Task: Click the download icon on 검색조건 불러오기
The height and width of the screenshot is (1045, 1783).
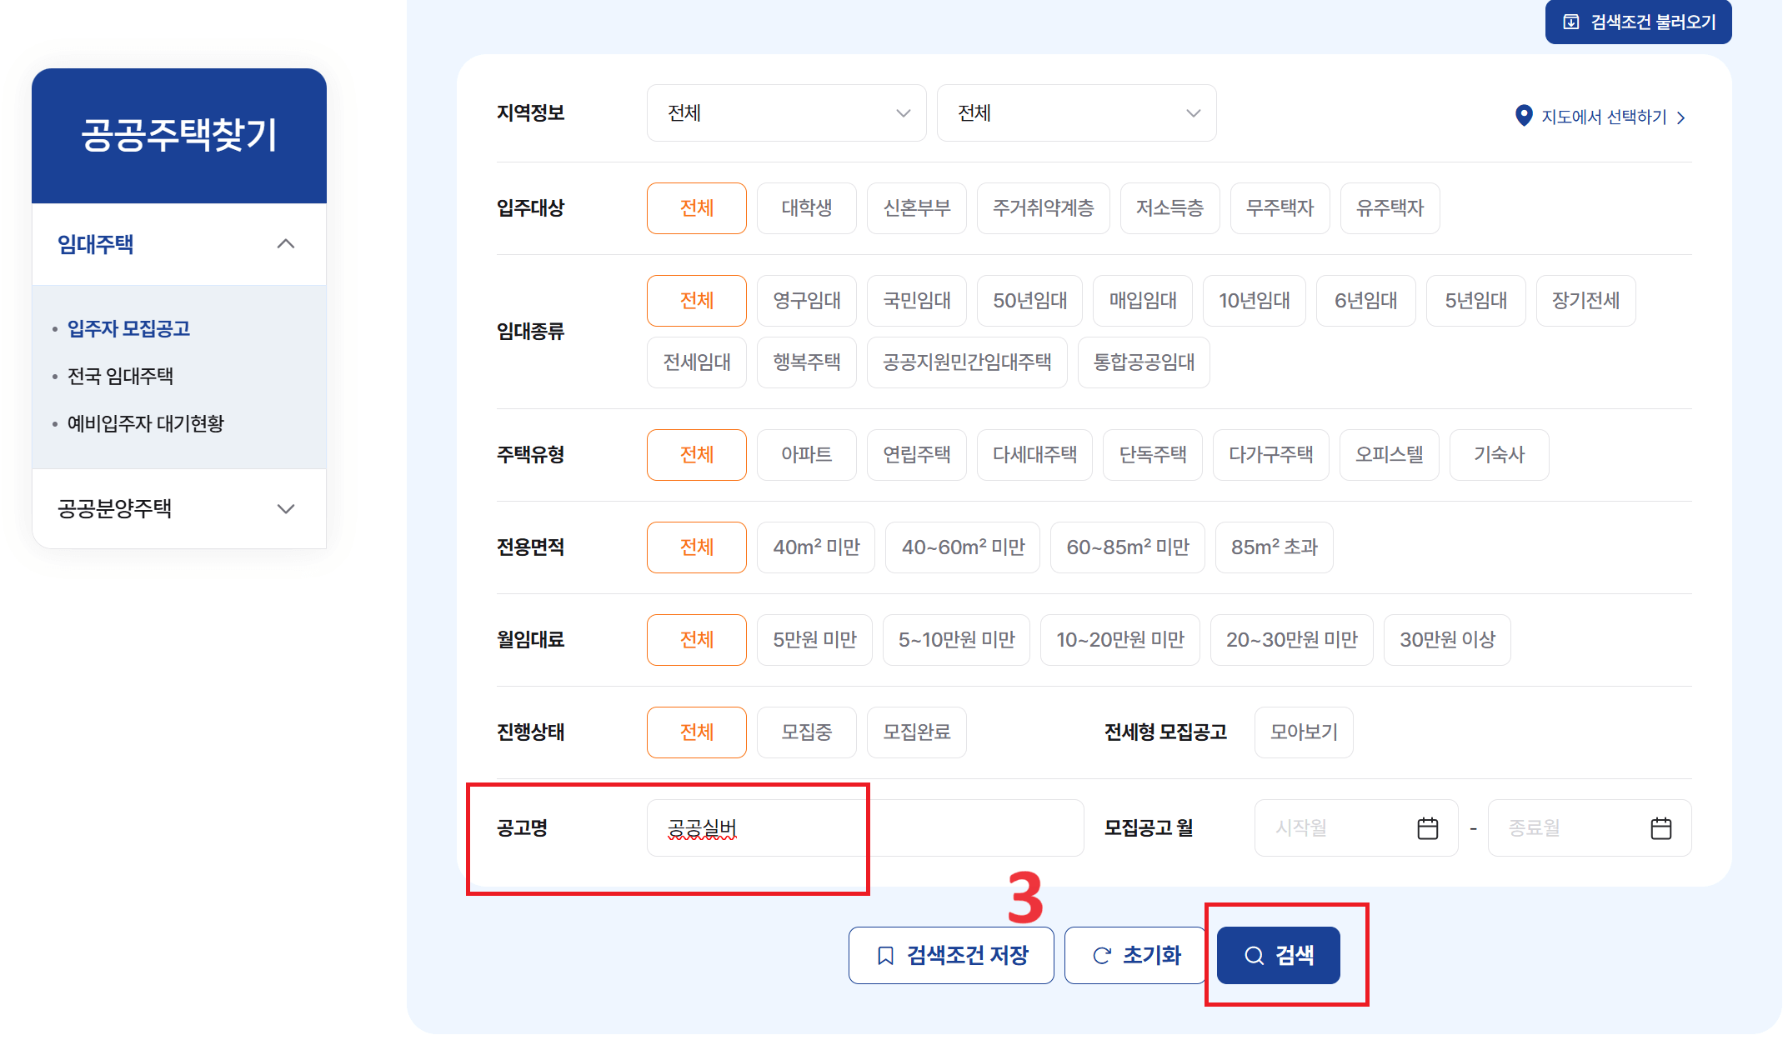Action: click(1570, 22)
